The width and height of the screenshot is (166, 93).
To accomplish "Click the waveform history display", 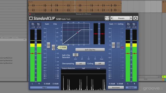I will tap(84, 80).
